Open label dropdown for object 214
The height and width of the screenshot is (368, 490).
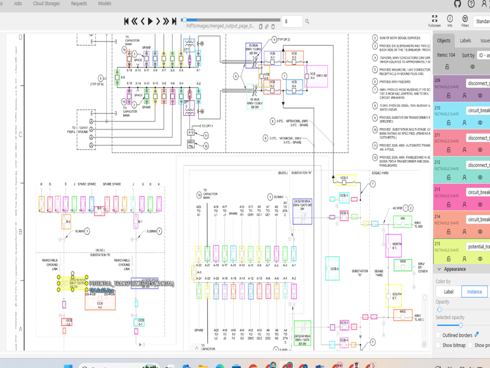(478, 219)
